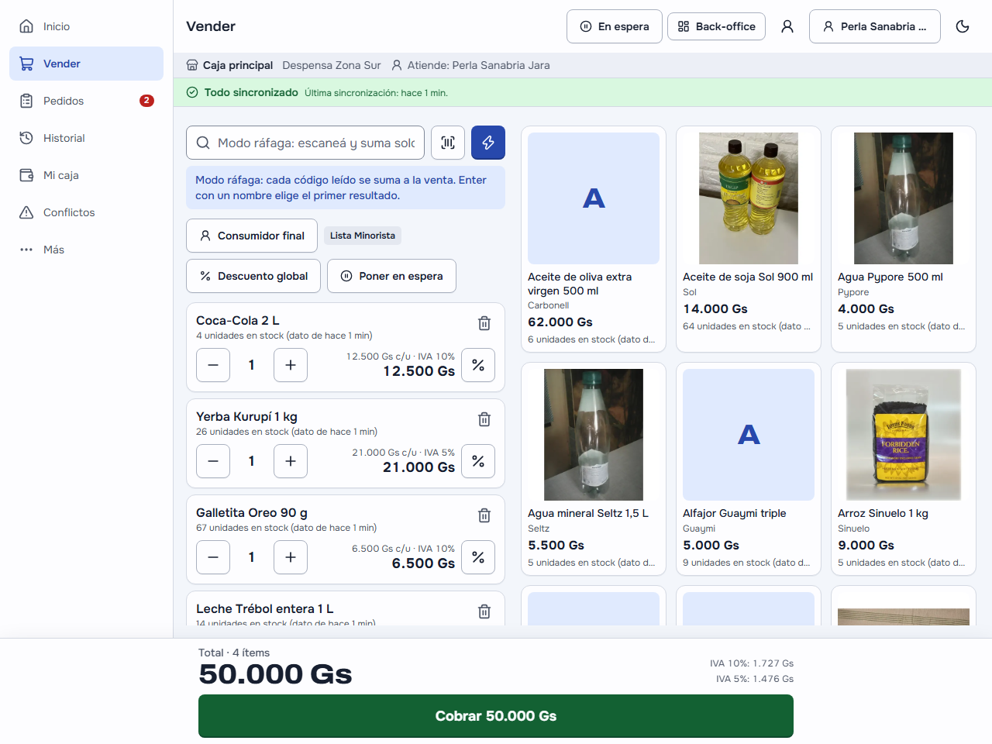
Task: Click the Lista Minorista price list tag
Action: coord(363,236)
